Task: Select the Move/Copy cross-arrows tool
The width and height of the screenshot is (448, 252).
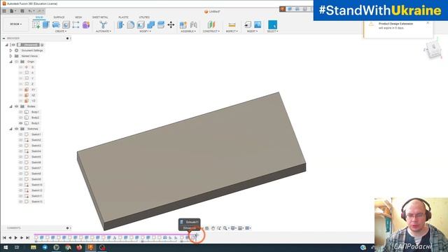Action: click(x=171, y=25)
